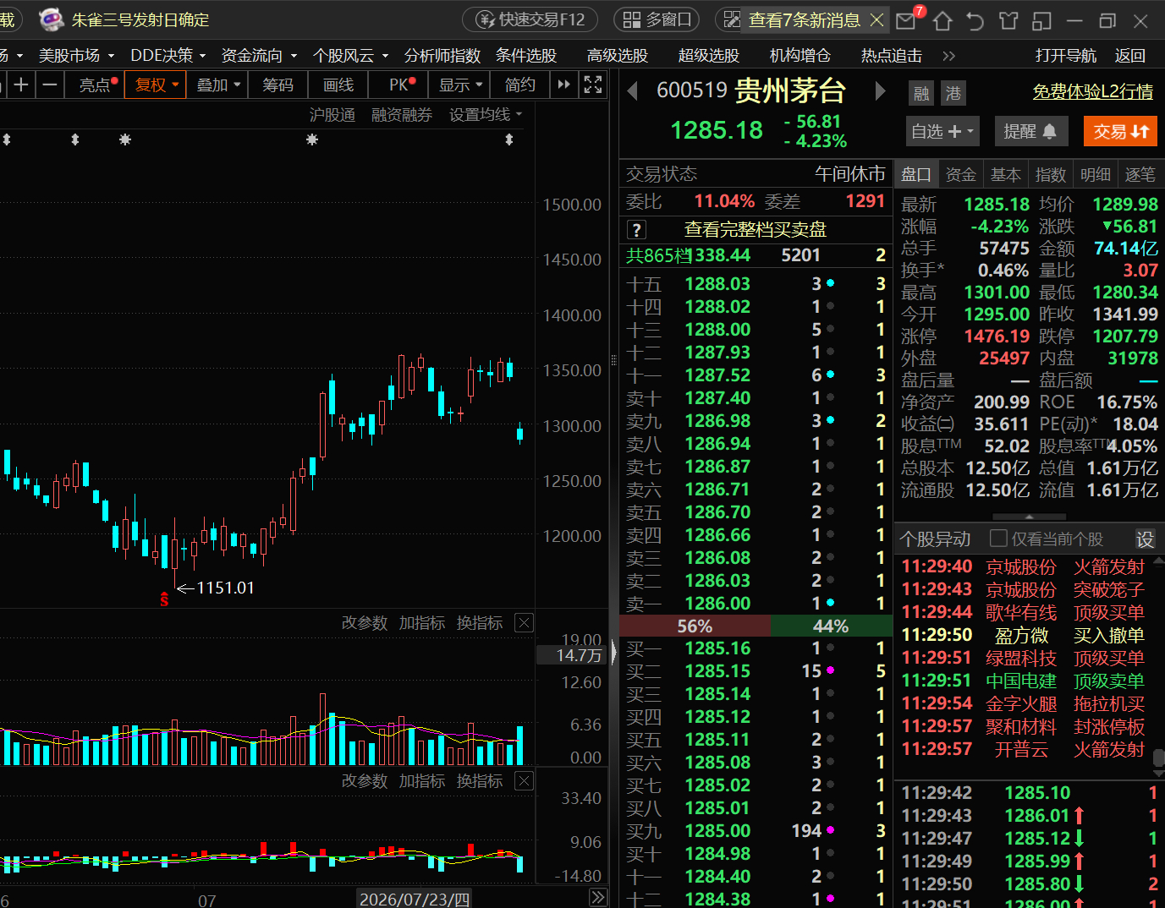
Task: Show more menu items via >> arrow
Action: 948,56
